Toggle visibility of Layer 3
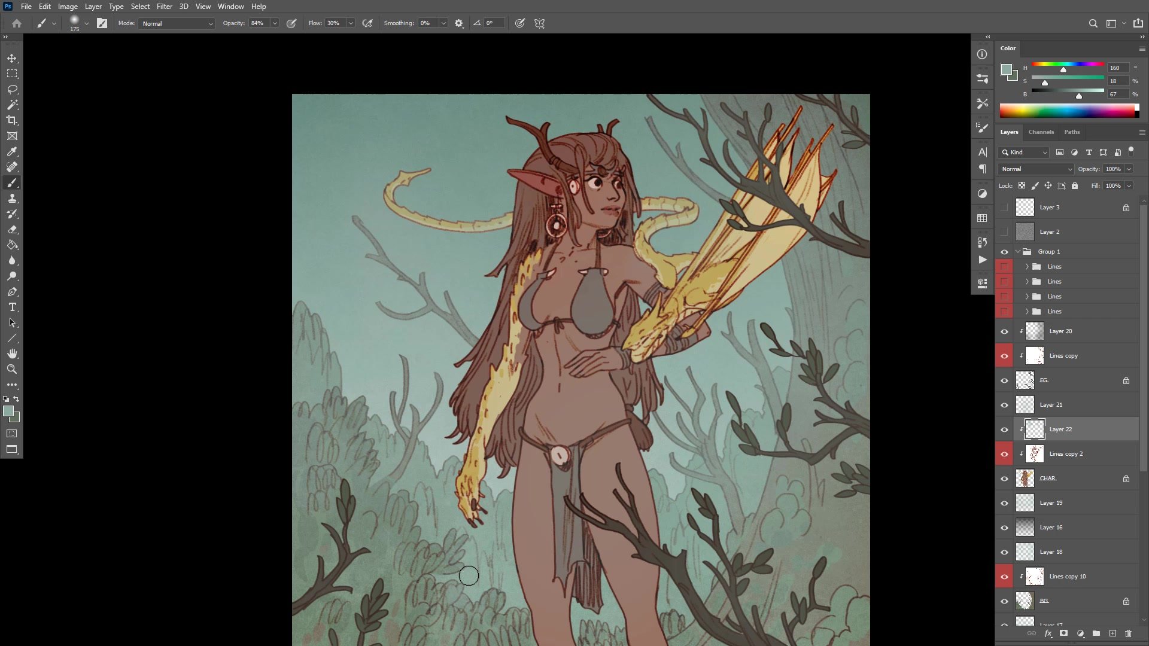 (x=1004, y=208)
